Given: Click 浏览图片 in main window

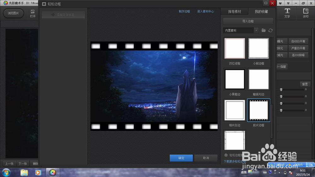Looking at the screenshot, I should click(x=13, y=13).
